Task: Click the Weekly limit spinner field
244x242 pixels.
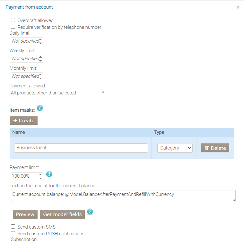Action: (25, 59)
